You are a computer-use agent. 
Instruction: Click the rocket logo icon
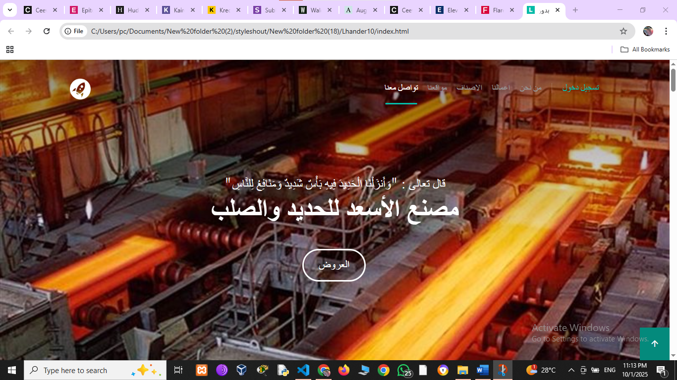click(80, 89)
